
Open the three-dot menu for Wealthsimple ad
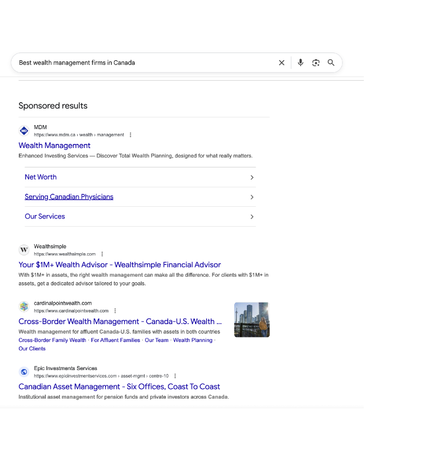click(x=102, y=254)
